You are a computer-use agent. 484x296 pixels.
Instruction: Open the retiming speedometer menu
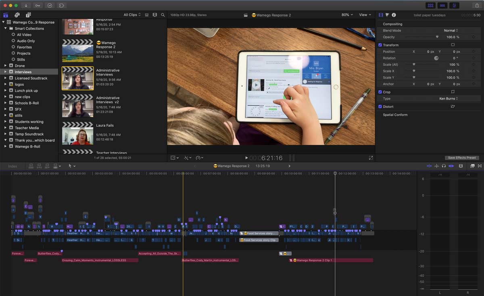pyautogui.click(x=200, y=158)
